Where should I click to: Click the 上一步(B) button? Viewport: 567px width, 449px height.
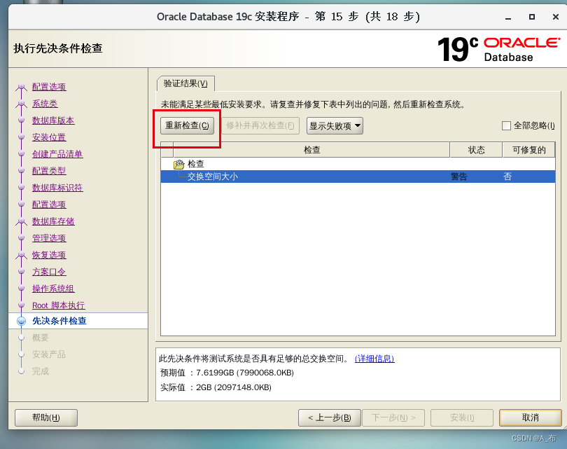click(330, 418)
